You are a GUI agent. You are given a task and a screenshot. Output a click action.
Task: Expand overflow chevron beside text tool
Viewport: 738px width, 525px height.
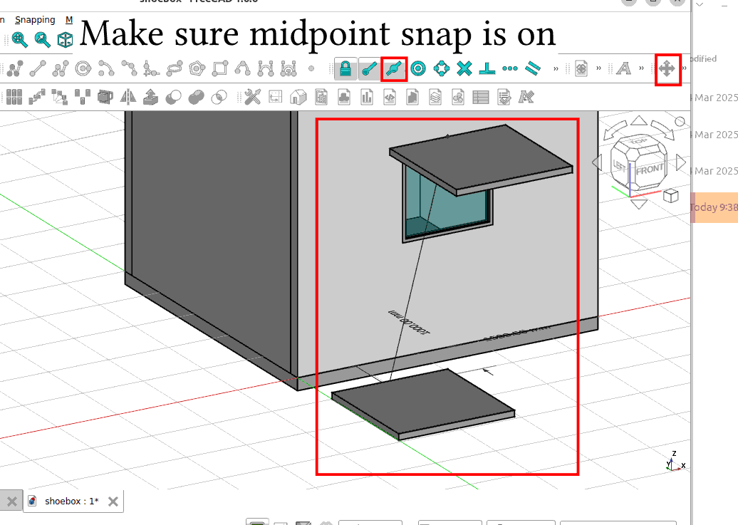[x=641, y=69]
